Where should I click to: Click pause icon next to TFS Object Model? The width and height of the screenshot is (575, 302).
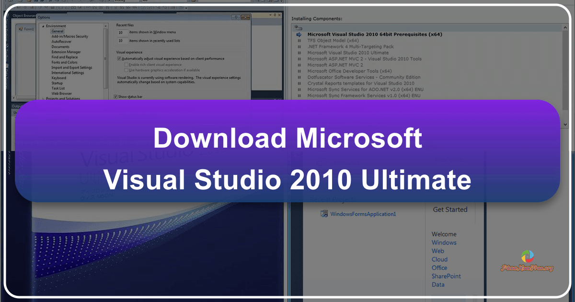pos(299,40)
